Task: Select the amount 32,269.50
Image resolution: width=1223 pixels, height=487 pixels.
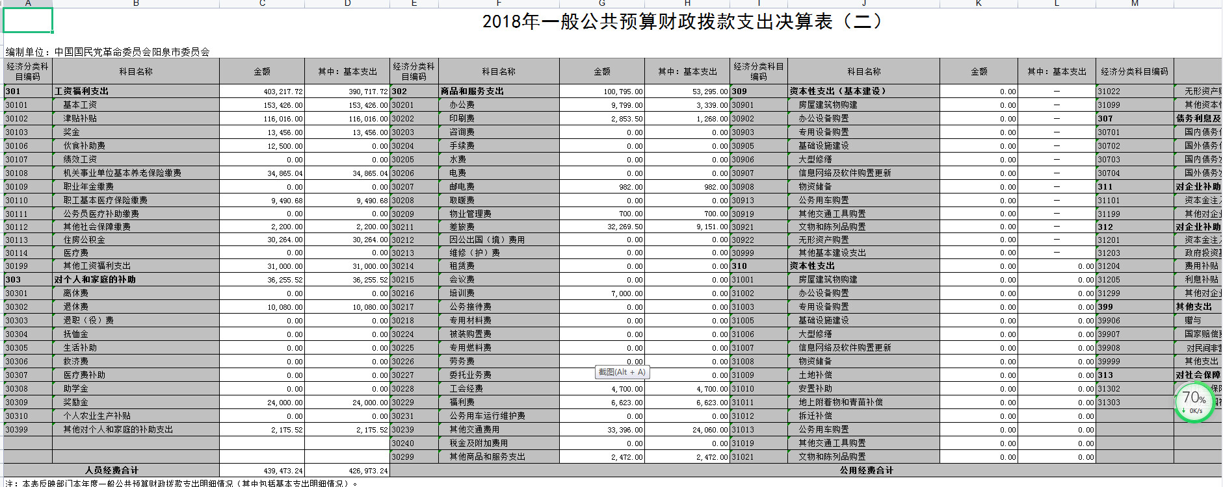Action: click(x=602, y=227)
